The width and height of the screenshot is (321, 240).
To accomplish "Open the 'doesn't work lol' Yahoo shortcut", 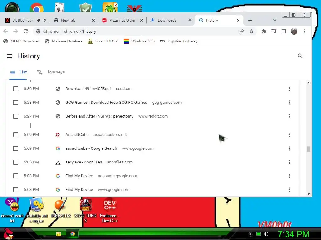I will (12, 211).
